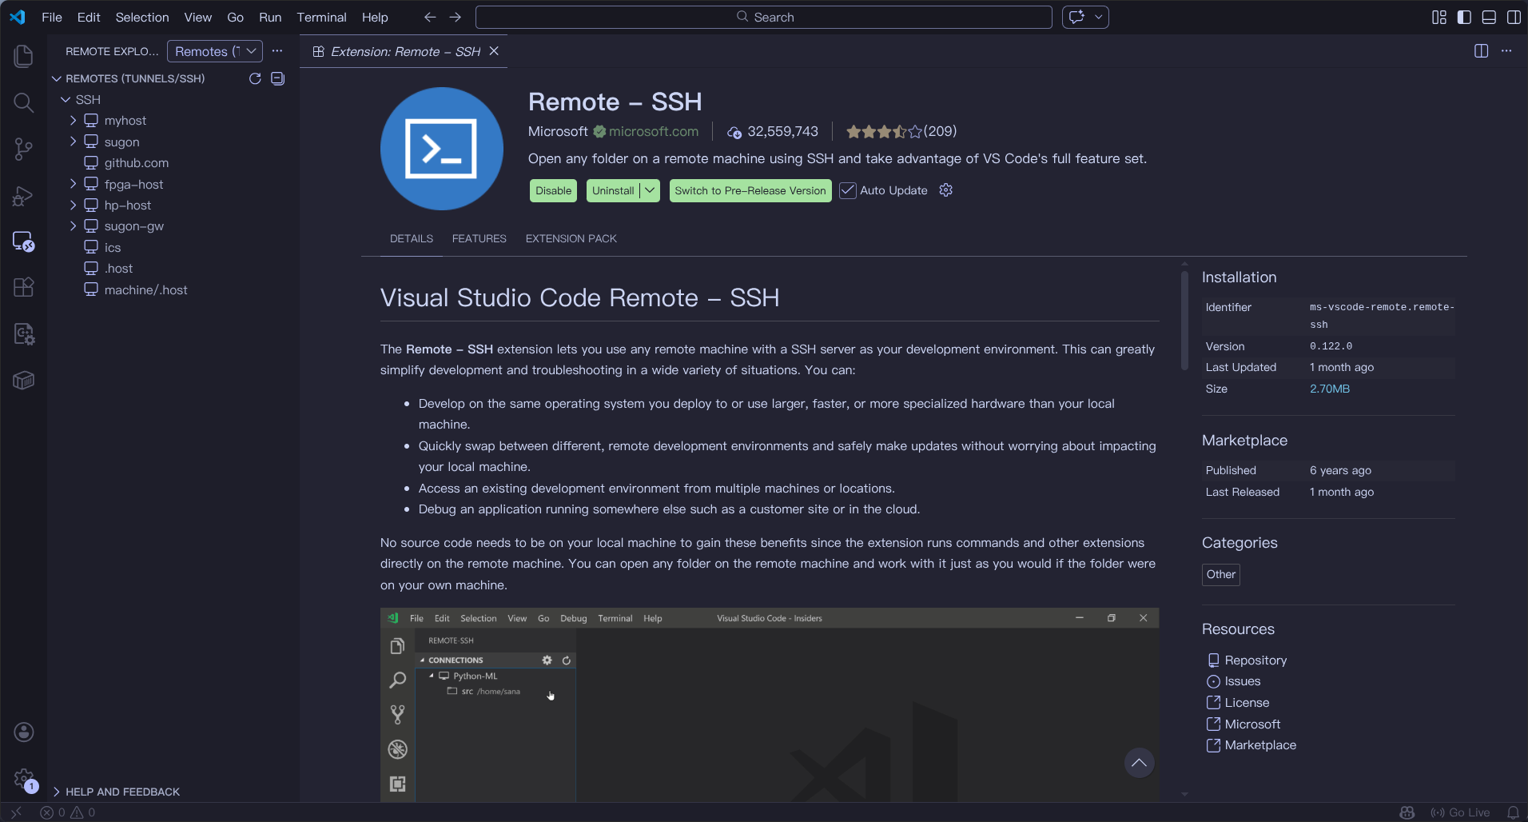Open the Terminal menu
The image size is (1528, 822).
click(321, 17)
